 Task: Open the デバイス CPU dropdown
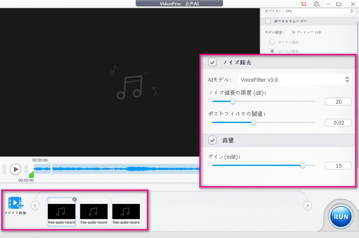tap(319, 11)
